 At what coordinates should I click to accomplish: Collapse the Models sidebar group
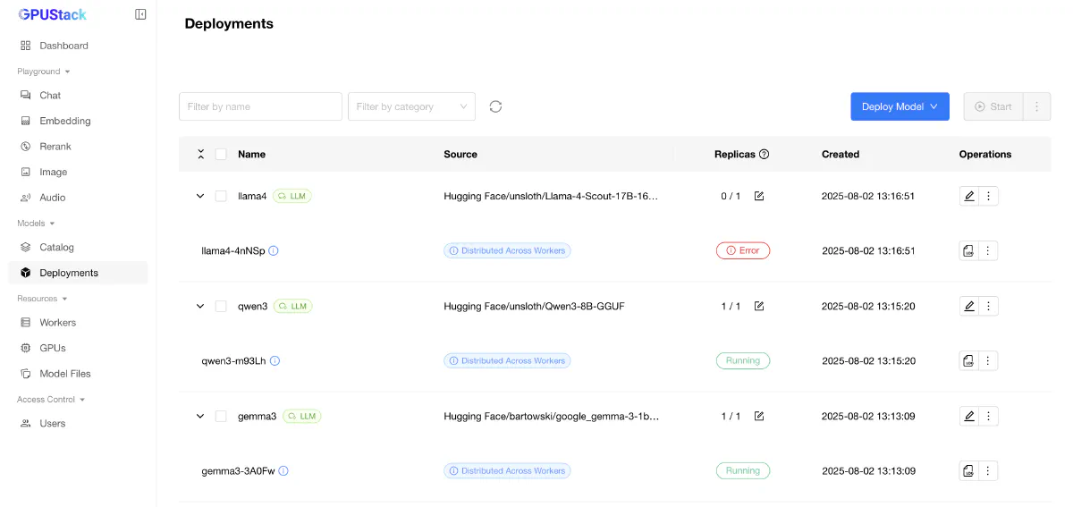tap(36, 224)
